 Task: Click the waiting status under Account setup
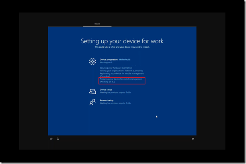click(115, 103)
